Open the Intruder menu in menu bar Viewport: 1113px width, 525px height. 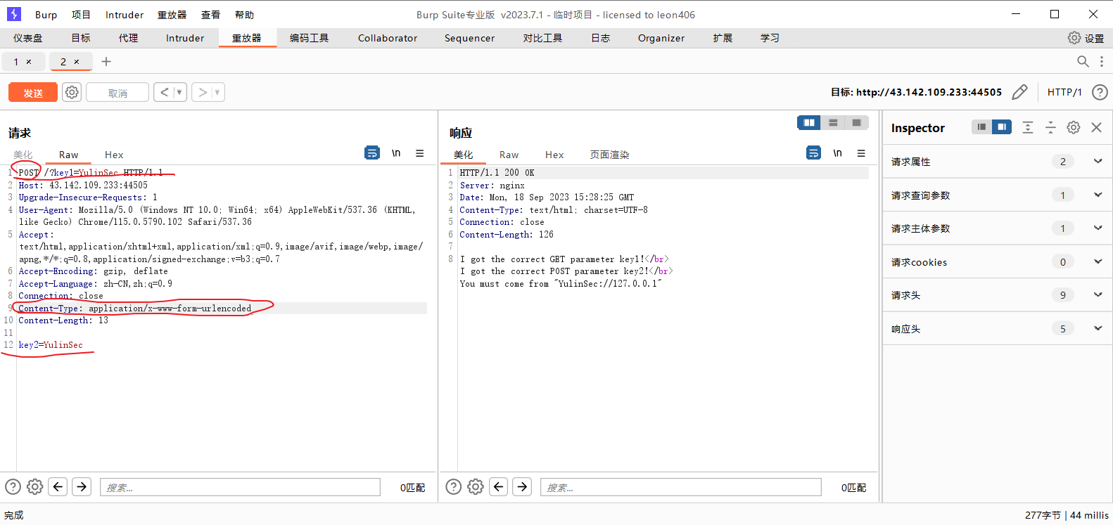click(125, 15)
